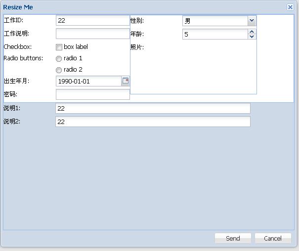Click the Send button
Image resolution: width=299 pixels, height=251 pixels.
(x=233, y=238)
